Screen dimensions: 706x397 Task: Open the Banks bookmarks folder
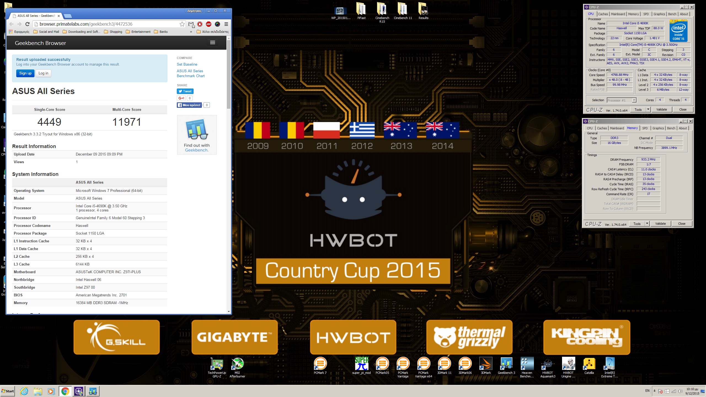pos(161,32)
